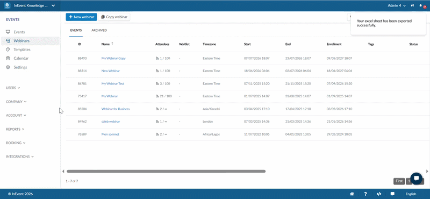Click the Templates palette icon in sidebar
The width and height of the screenshot is (430, 199).
(x=8, y=49)
